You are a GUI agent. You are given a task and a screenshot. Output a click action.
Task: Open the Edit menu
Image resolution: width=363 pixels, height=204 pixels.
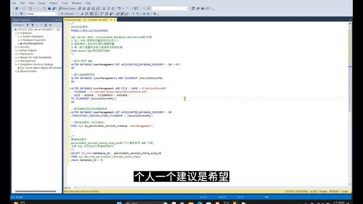click(22, 3)
